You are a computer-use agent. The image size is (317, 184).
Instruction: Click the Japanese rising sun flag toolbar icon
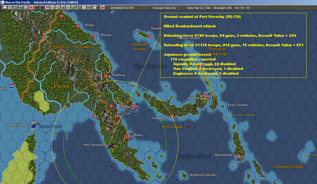click(31, 8)
